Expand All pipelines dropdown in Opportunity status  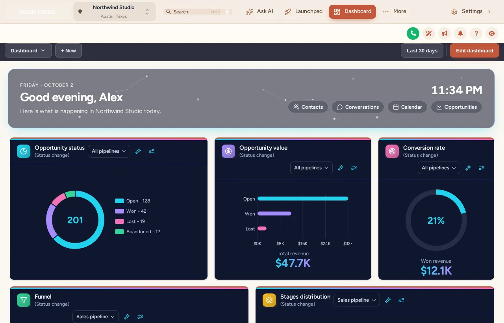coord(109,151)
